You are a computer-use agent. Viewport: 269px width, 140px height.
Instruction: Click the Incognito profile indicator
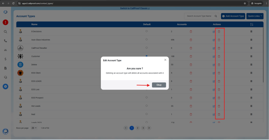tap(256, 3)
